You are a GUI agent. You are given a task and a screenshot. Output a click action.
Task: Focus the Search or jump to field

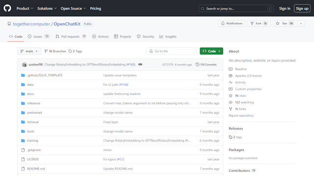(x=236, y=8)
